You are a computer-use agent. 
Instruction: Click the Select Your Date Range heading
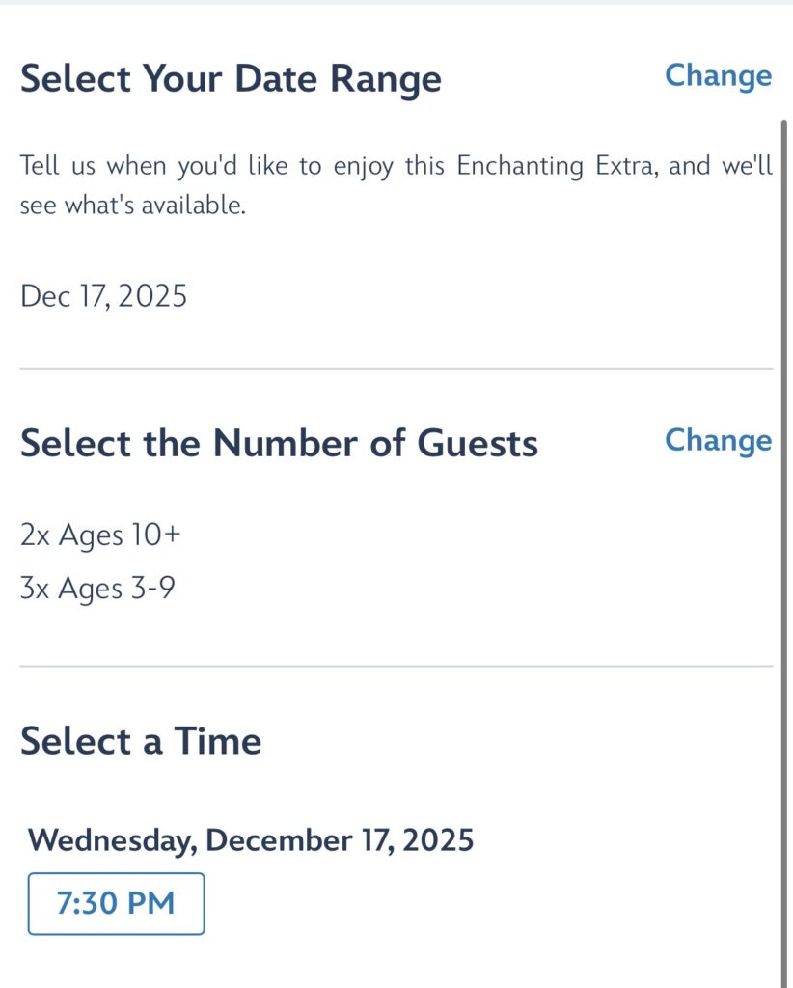[231, 79]
